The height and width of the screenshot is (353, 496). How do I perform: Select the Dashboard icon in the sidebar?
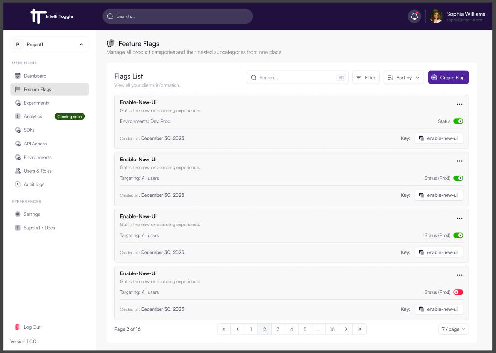[18, 76]
